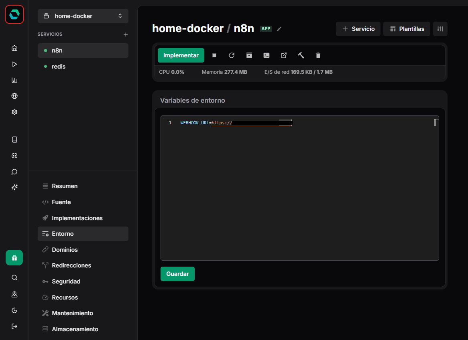Open the home-docker project dropdown
The height and width of the screenshot is (340, 468).
[x=83, y=16]
